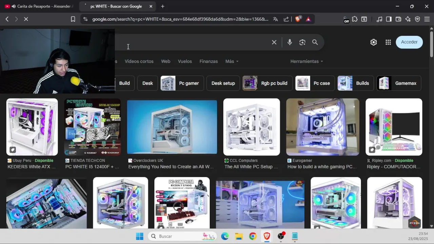The width and height of the screenshot is (434, 244).
Task: Switch to Web results
Action: coord(166,61)
